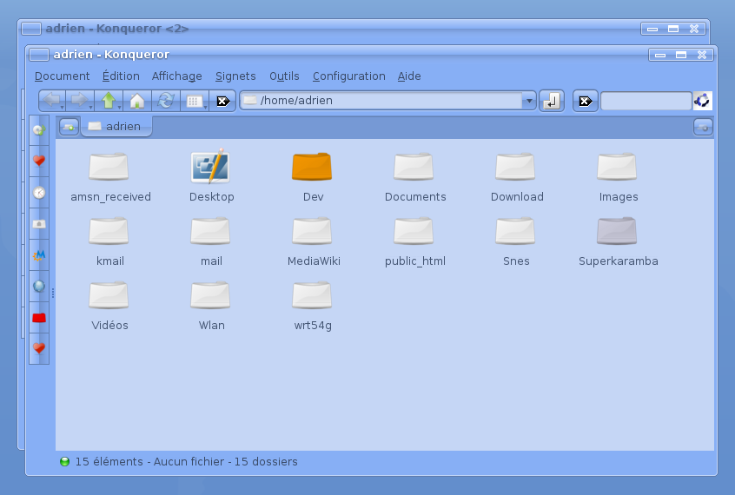
Task: Open the Signets menu
Action: point(235,76)
